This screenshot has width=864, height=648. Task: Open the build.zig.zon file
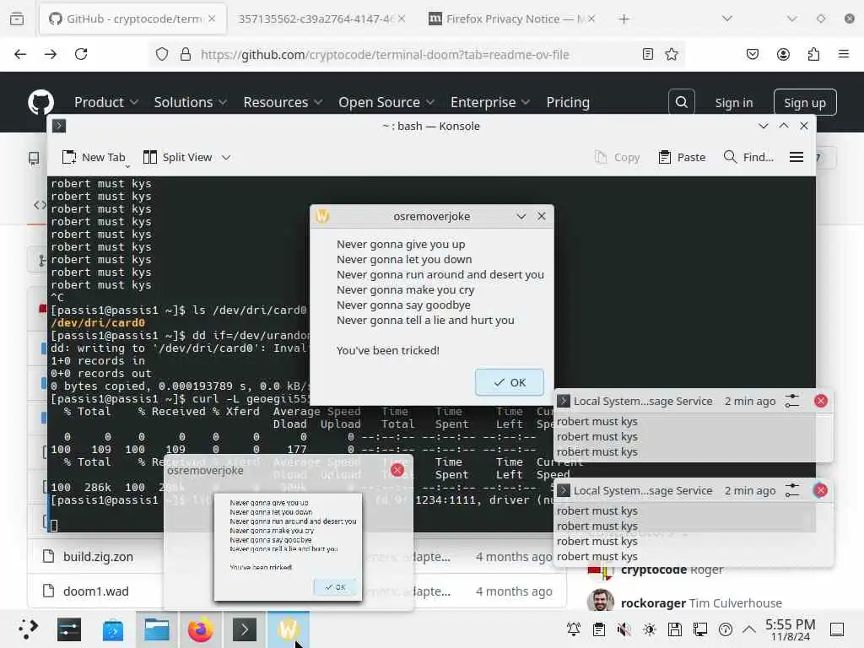pos(98,557)
